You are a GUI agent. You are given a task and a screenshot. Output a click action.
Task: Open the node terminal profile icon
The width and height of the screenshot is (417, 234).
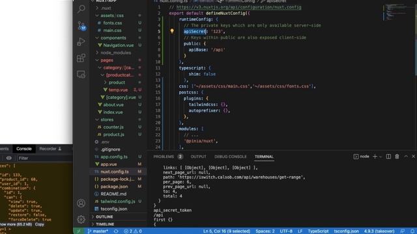coord(356,157)
